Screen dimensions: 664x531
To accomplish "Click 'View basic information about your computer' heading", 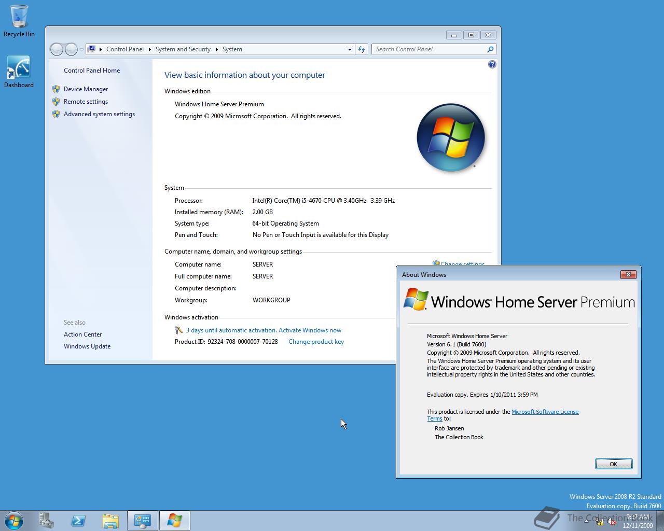I will [245, 75].
